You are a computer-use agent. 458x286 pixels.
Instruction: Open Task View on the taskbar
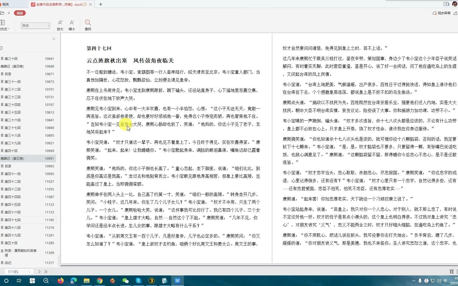[x=19, y=281]
